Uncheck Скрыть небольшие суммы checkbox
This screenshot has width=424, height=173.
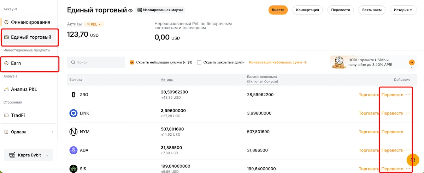132,62
